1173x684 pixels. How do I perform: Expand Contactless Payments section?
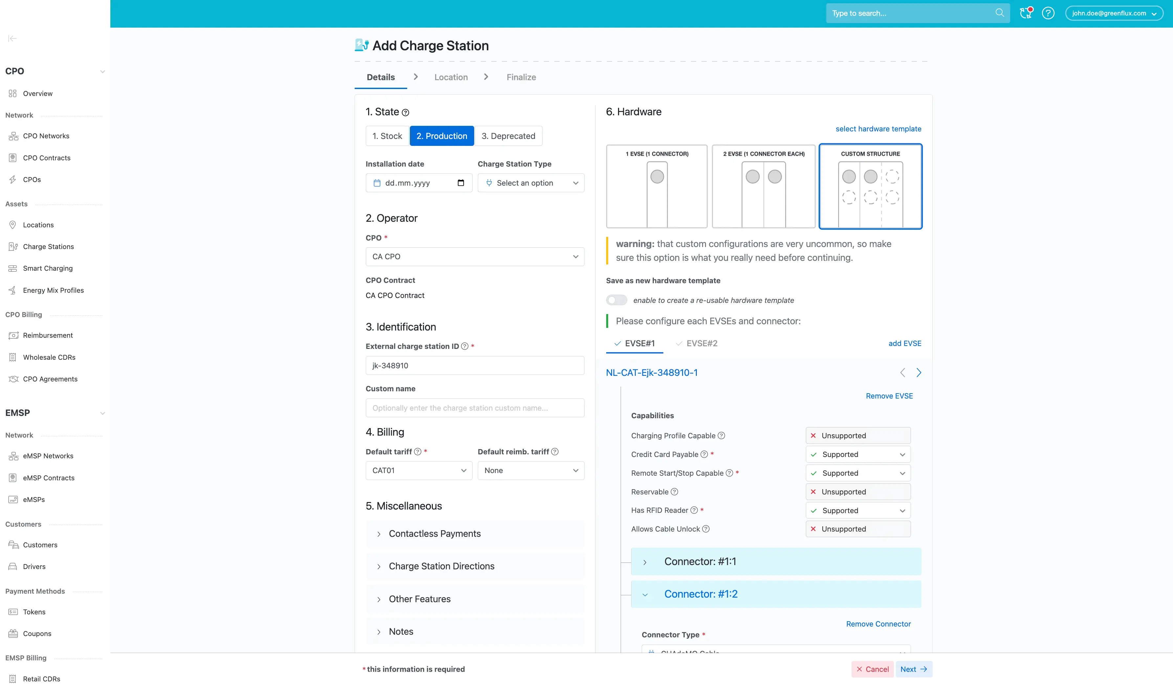[475, 534]
